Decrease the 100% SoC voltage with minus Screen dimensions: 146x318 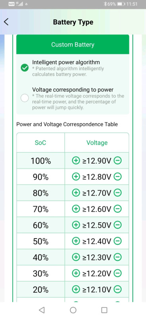pyautogui.click(x=118, y=161)
